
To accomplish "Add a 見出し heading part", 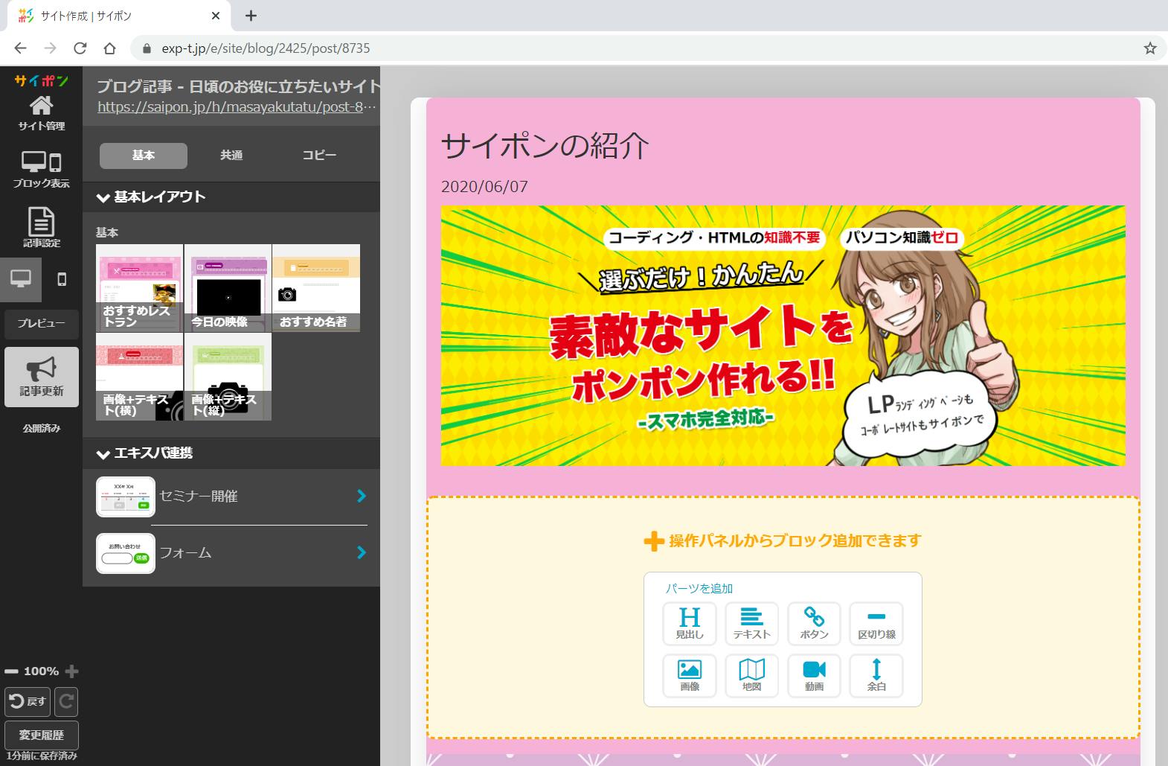I will pos(689,623).
